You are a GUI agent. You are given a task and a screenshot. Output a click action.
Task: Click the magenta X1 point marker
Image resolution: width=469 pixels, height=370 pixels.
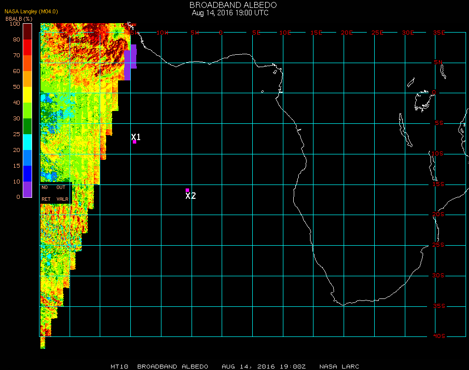tap(134, 142)
